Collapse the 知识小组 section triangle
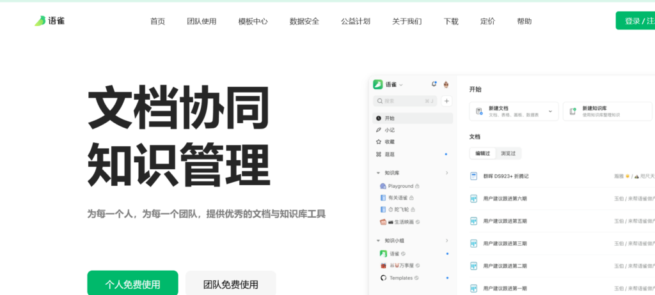This screenshot has height=295, width=655. pyautogui.click(x=379, y=241)
